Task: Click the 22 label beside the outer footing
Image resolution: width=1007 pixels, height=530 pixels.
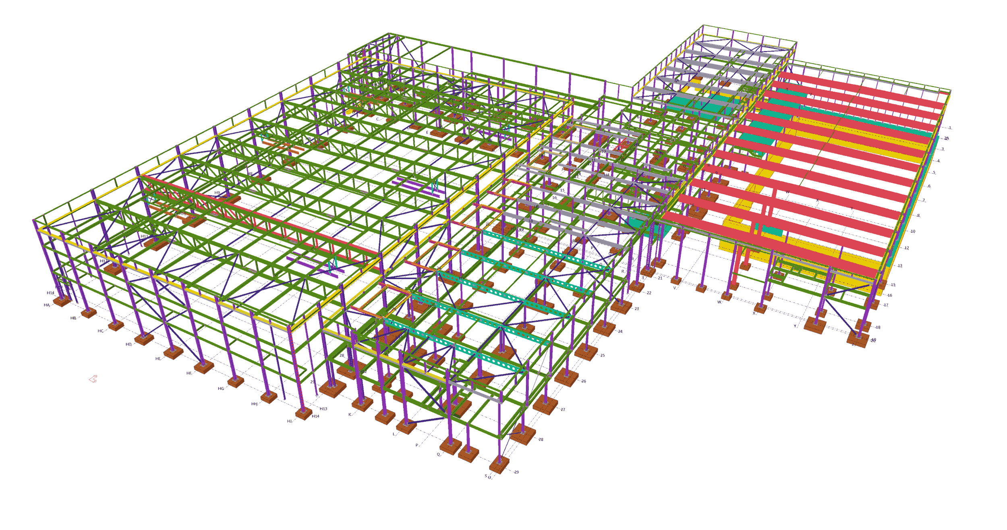Action: click(649, 293)
